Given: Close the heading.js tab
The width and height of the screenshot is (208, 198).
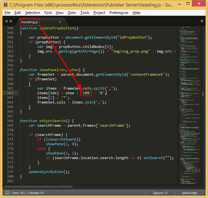Looking at the screenshot, I should tap(60, 22).
